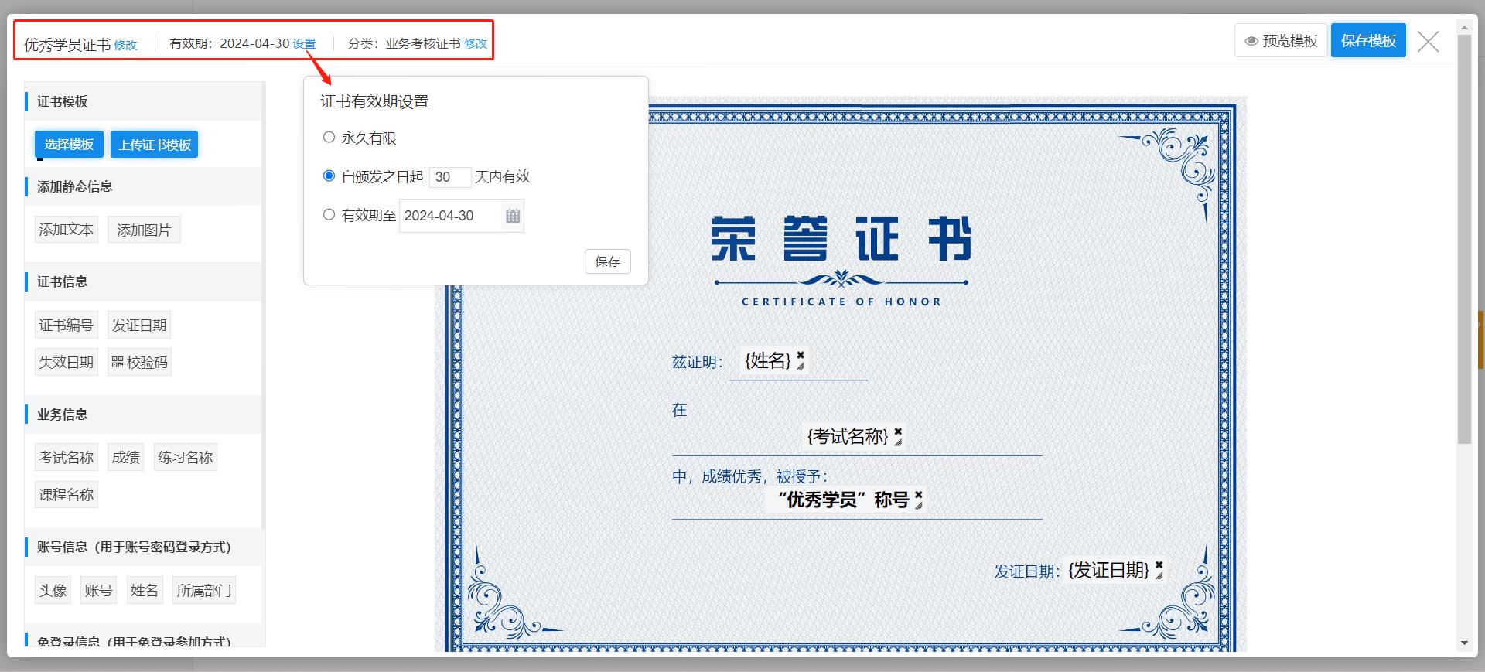Delete the {考试名称} placeholder using X icon
Viewport: 1485px width, 672px height.
click(x=898, y=431)
